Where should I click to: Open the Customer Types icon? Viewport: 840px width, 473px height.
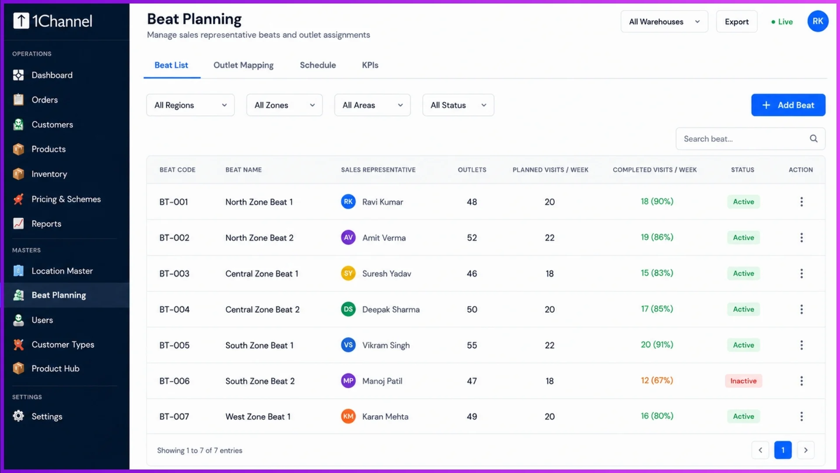(x=18, y=345)
